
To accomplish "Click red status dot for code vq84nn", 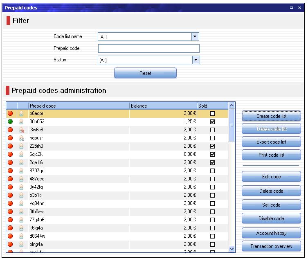I will pyautogui.click(x=10, y=203).
